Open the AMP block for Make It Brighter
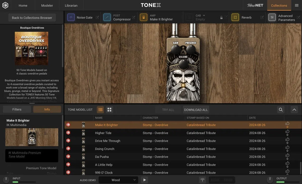This screenshot has width=302, height=184. point(143,17)
